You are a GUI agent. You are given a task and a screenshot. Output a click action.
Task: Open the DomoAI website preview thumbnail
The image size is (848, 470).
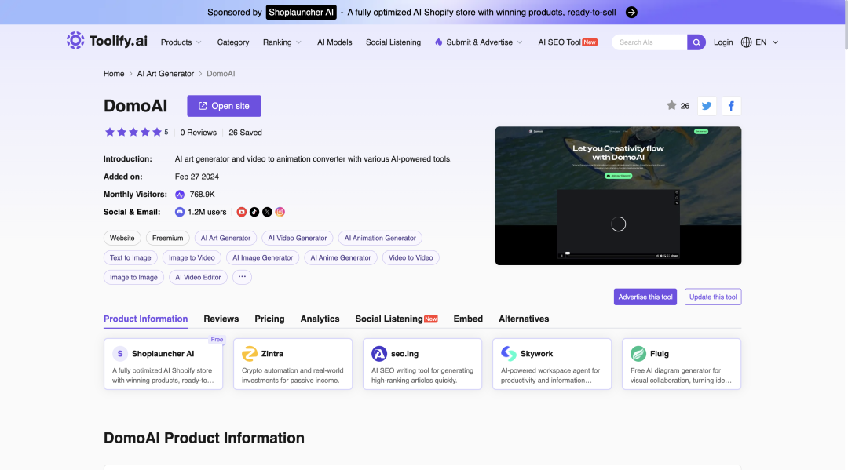pos(618,195)
